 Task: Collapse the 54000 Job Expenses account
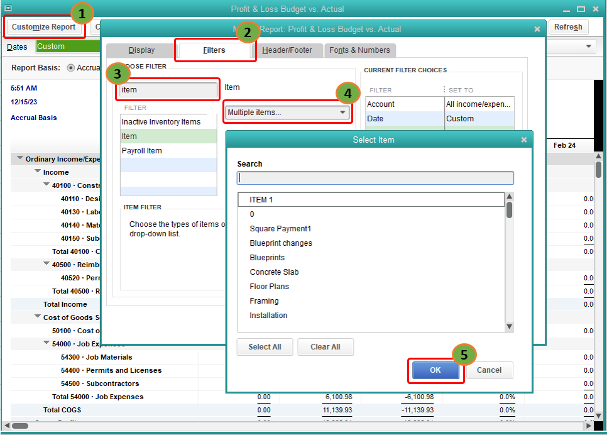pos(46,343)
